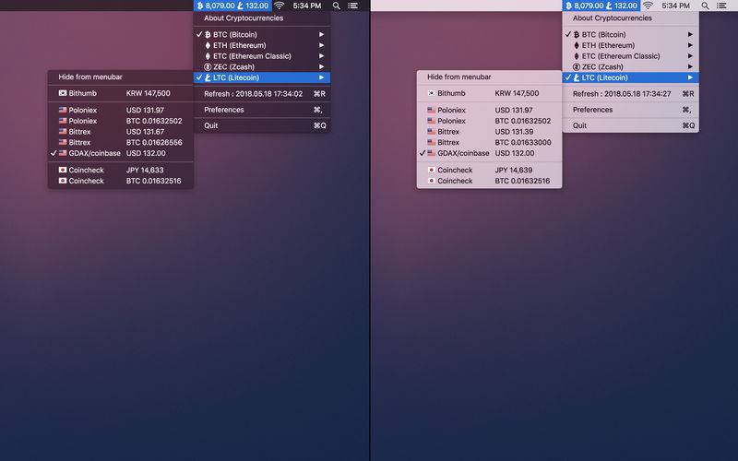Click the Ethereum Classic coin icon in the dark menu
Screen dimensions: 738x461
pyautogui.click(x=208, y=56)
